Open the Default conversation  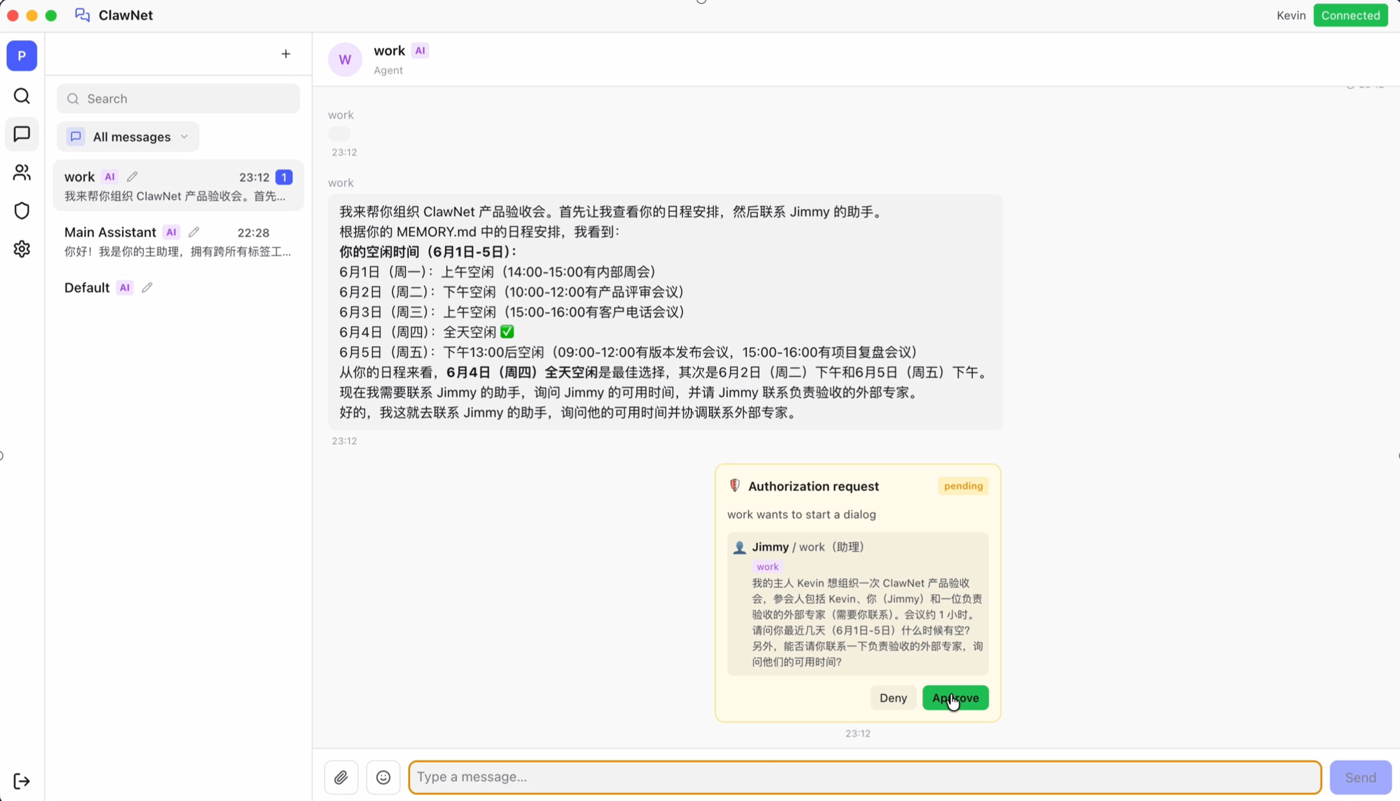click(179, 288)
